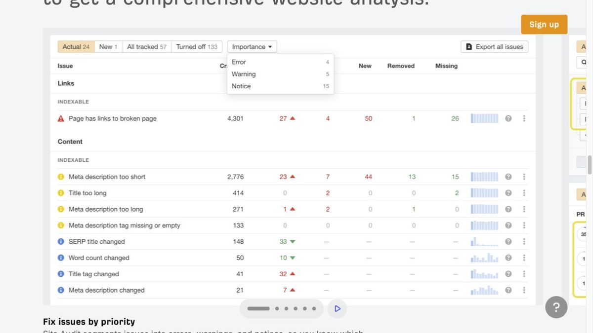Image resolution: width=593 pixels, height=333 pixels.
Task: Click warning icon beside Meta description too short
Action: pyautogui.click(x=61, y=177)
